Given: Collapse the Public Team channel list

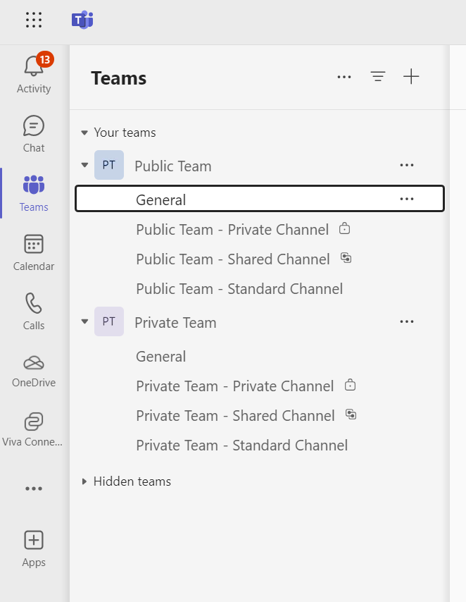Looking at the screenshot, I should click(x=84, y=166).
